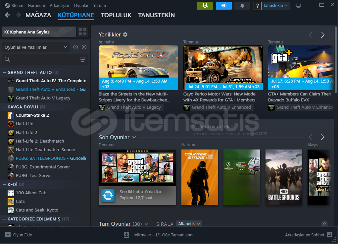338x244 pixels.
Task: Open the Tüm Oyunlar shelf dropdown
Action: point(146,224)
